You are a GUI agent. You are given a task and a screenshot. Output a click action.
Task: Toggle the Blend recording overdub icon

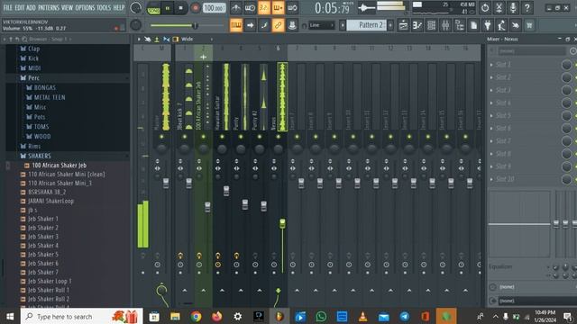[x=278, y=8]
